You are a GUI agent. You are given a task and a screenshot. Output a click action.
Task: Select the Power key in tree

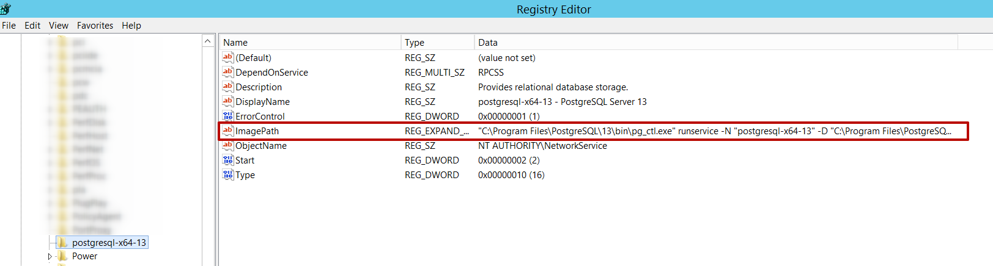[84, 256]
